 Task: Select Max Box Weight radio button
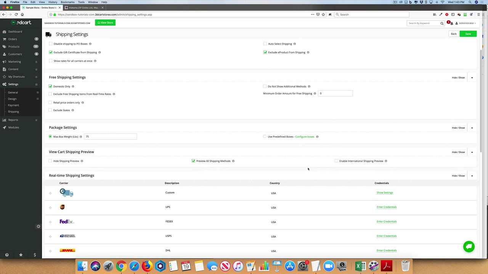pos(50,137)
